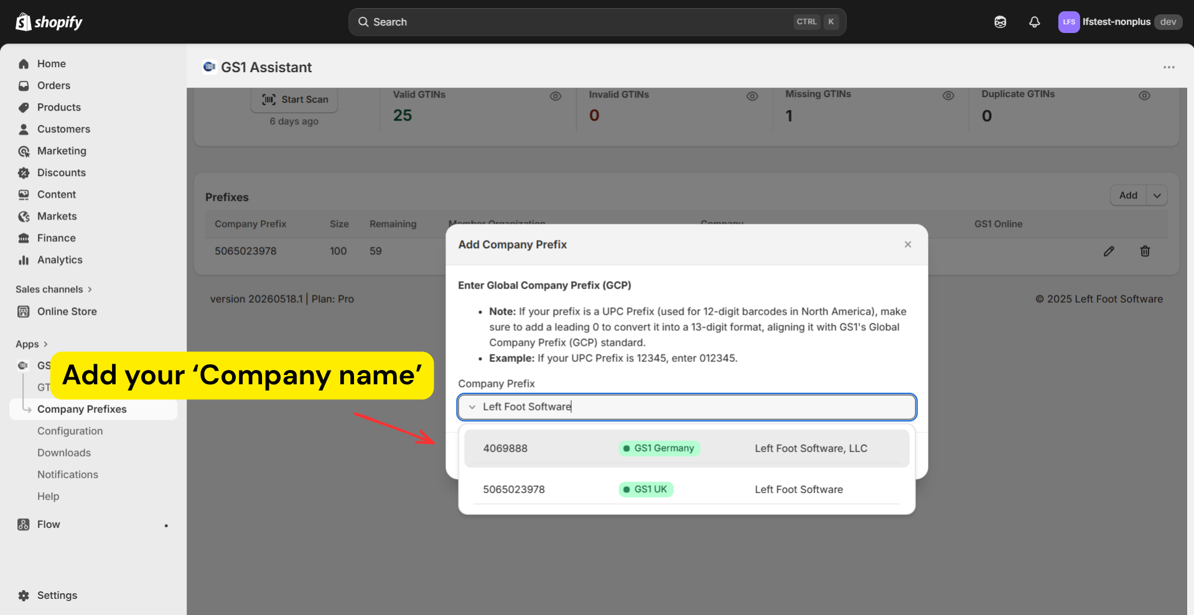The image size is (1194, 615).
Task: Edit prefix 5065023978 pencil icon
Action: point(1109,251)
